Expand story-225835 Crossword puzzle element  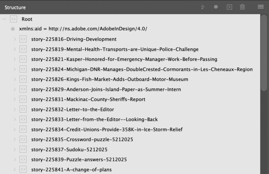pos(15,140)
